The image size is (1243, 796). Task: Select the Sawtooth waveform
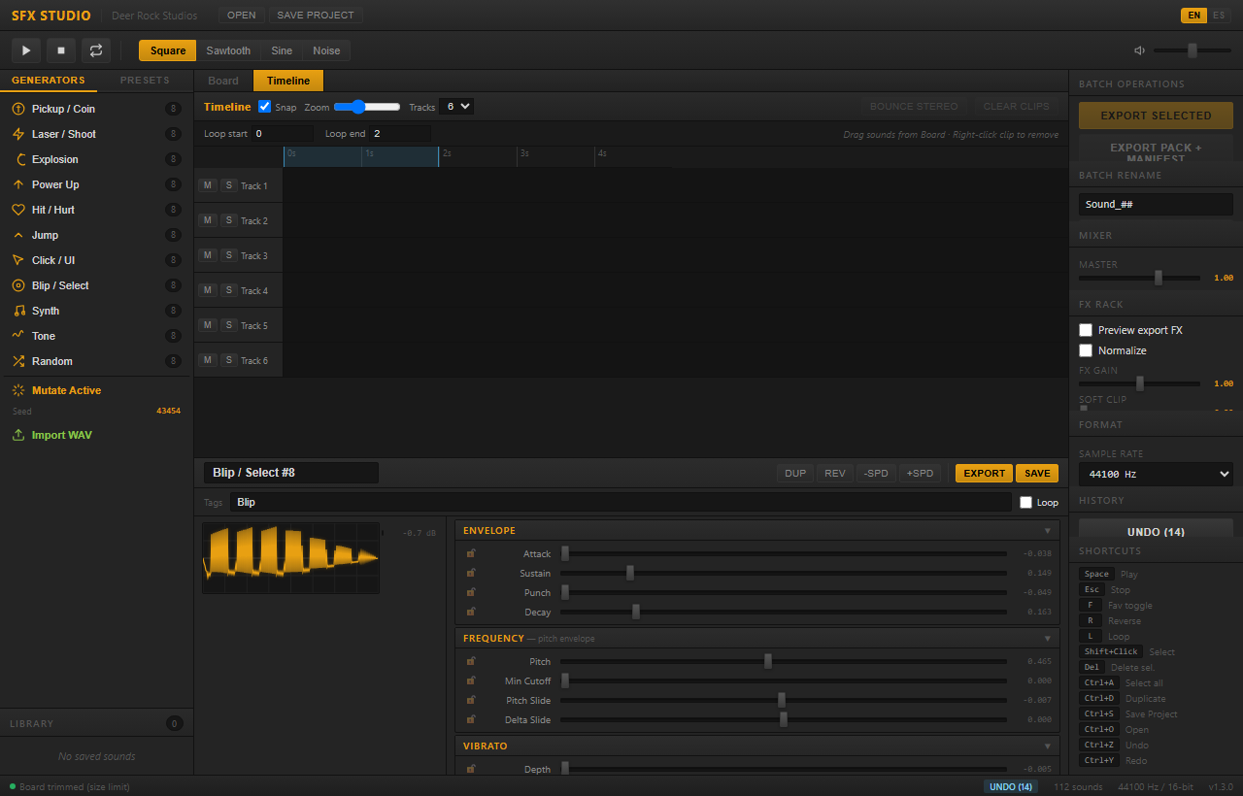tap(228, 50)
